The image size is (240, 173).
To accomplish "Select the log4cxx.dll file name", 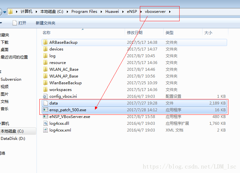I will (x=59, y=123).
